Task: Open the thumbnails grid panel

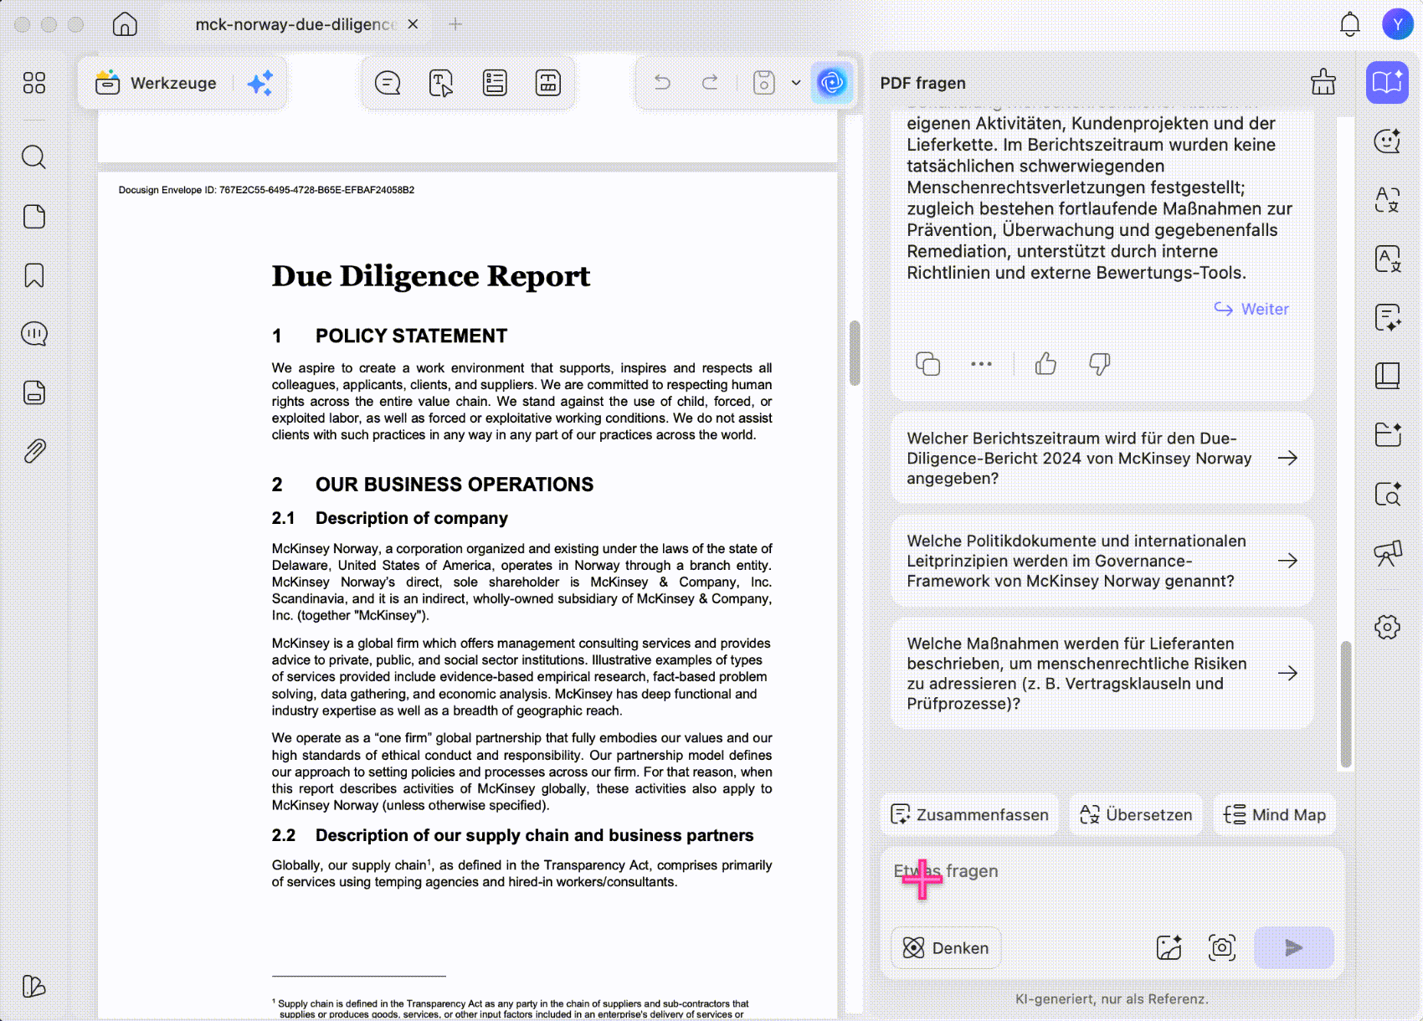Action: click(x=34, y=82)
